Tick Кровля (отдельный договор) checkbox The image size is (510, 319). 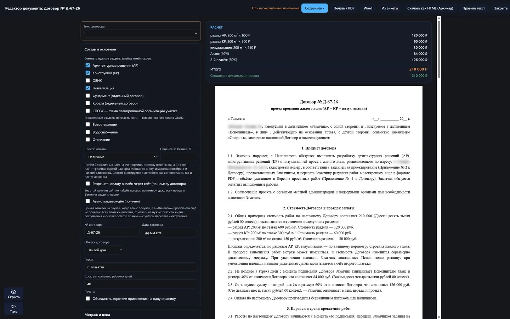click(x=87, y=103)
